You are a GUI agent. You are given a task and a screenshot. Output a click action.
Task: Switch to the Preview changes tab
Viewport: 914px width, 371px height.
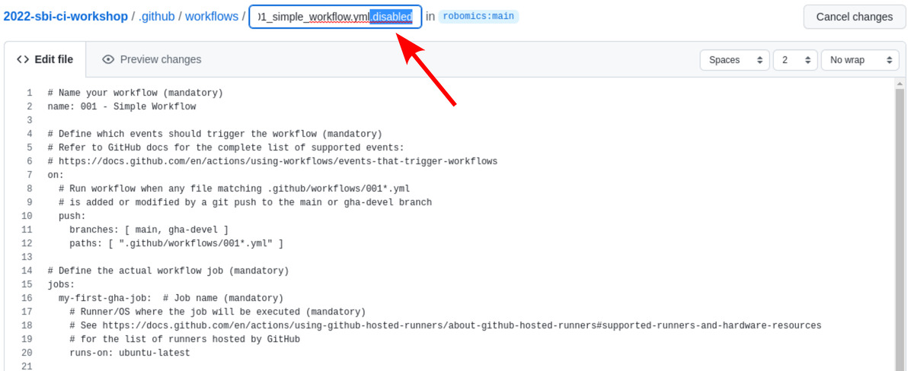(152, 59)
